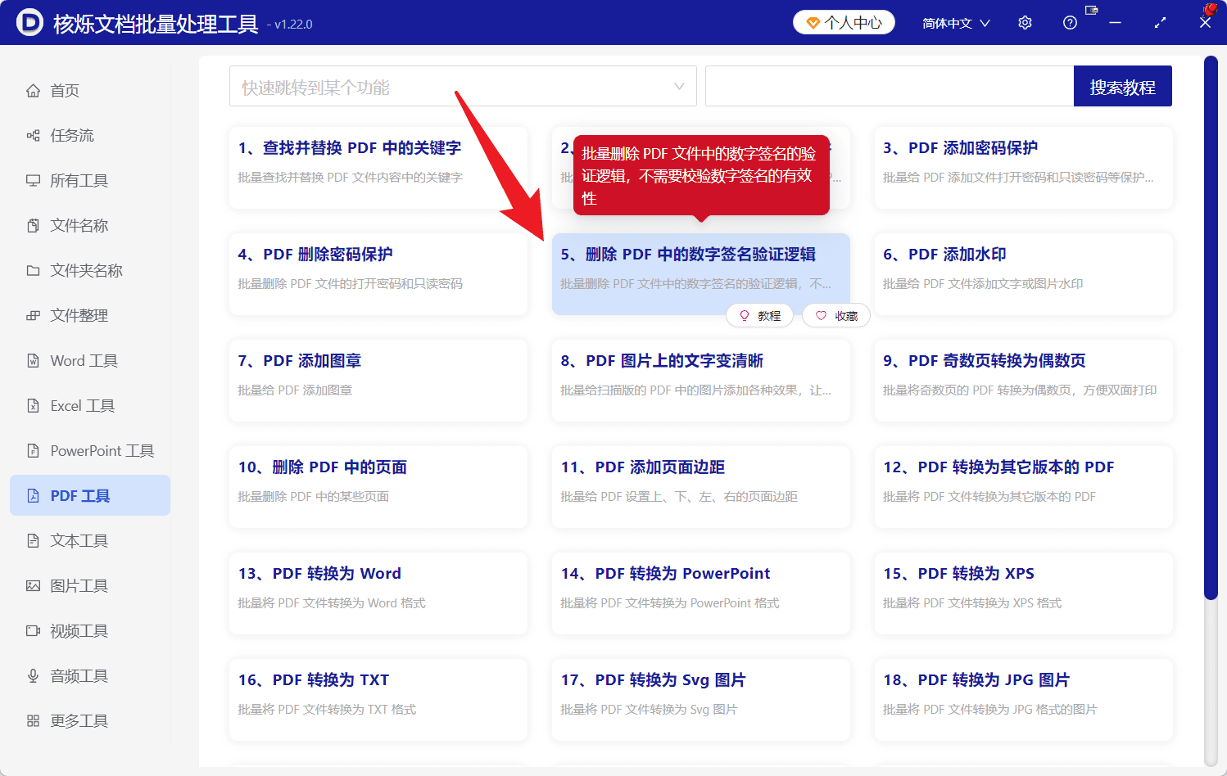The width and height of the screenshot is (1227, 776).
Task: Click the heart icon on 收藏 button
Action: point(821,316)
